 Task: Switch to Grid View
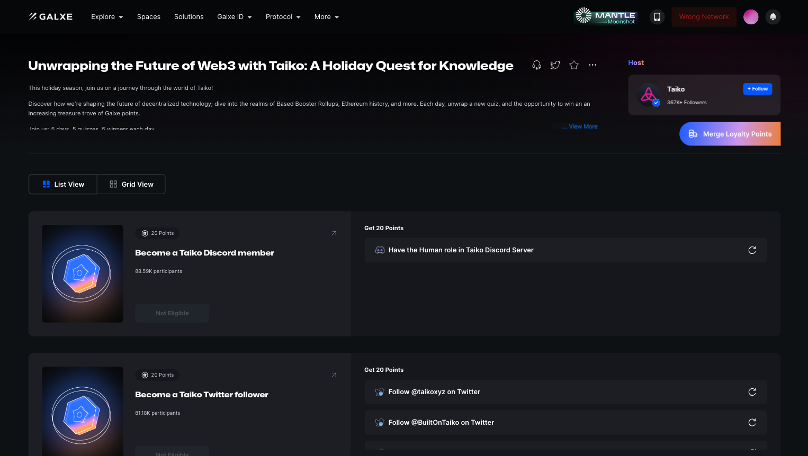click(131, 184)
